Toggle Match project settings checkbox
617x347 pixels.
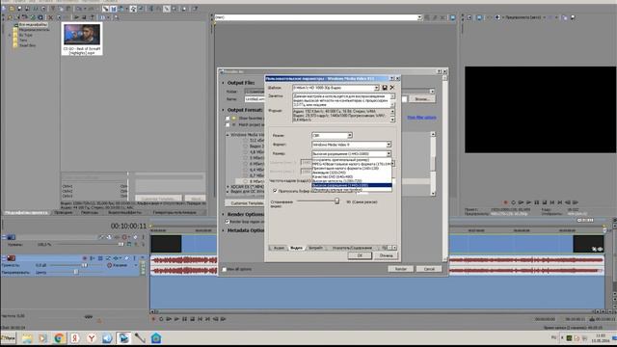(228, 124)
